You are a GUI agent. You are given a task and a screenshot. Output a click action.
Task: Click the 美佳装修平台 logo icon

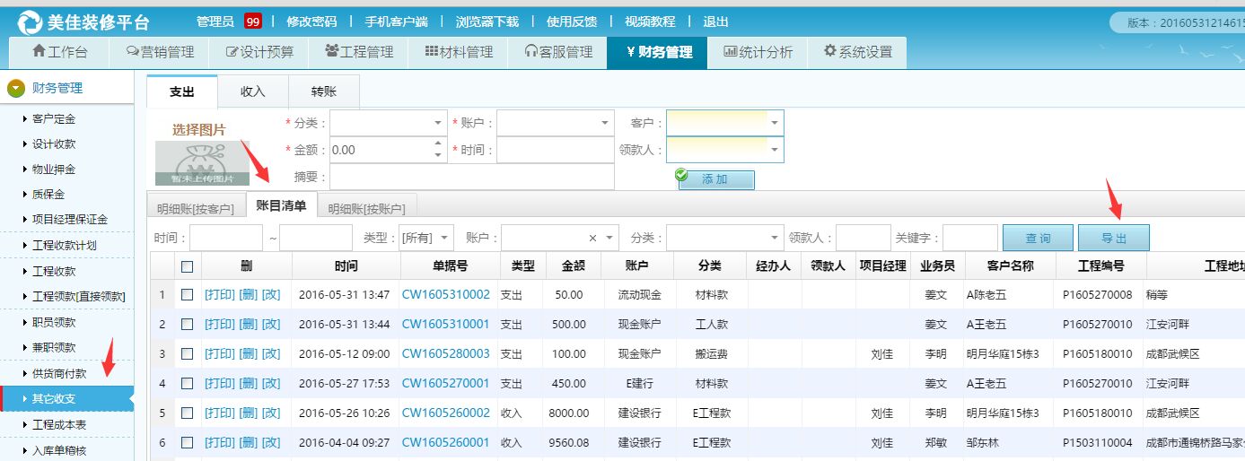pos(30,22)
